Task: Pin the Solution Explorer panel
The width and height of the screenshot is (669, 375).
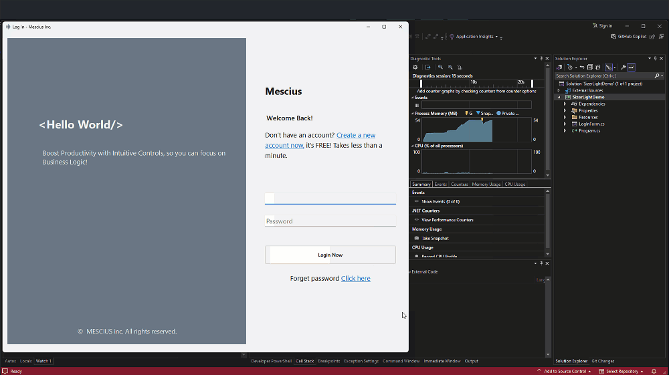Action: pyautogui.click(x=656, y=58)
